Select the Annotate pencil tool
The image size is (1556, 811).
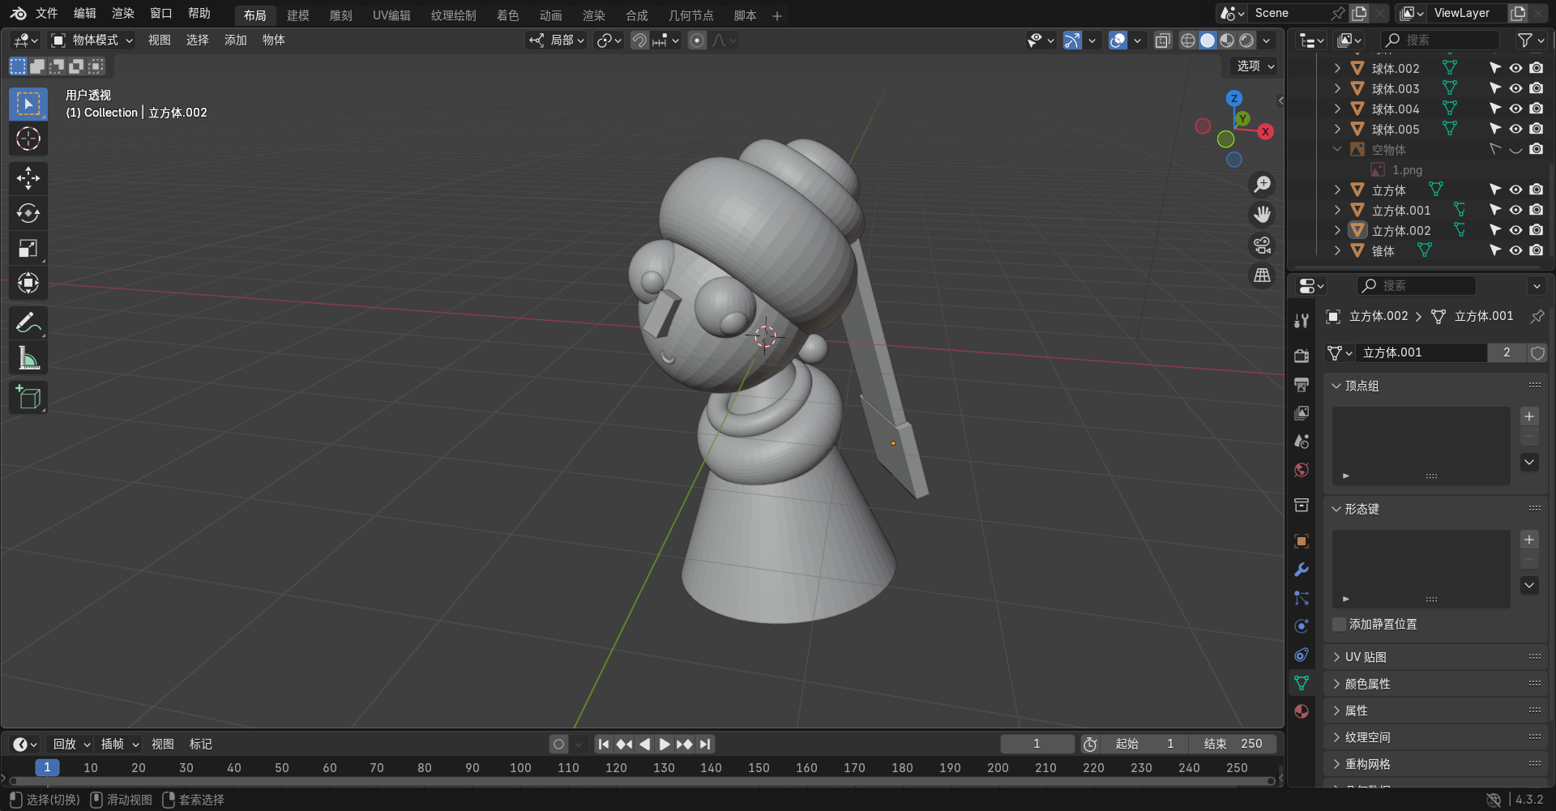pyautogui.click(x=28, y=323)
